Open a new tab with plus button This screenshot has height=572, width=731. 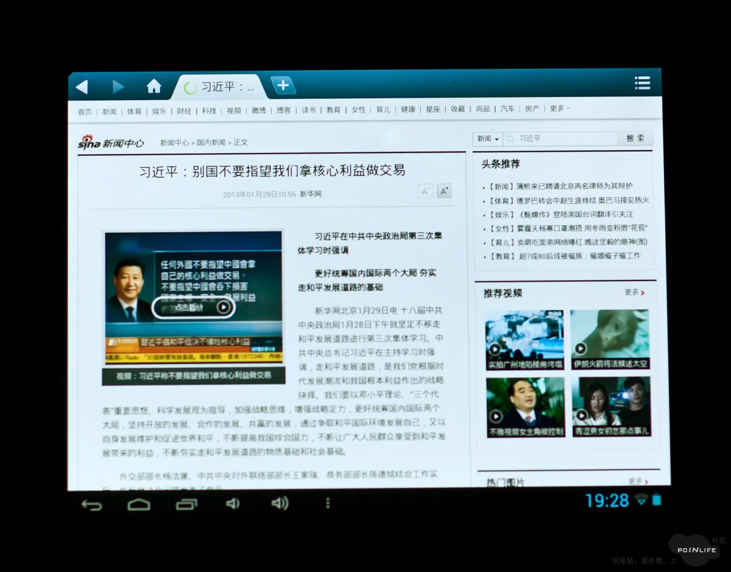pos(283,85)
